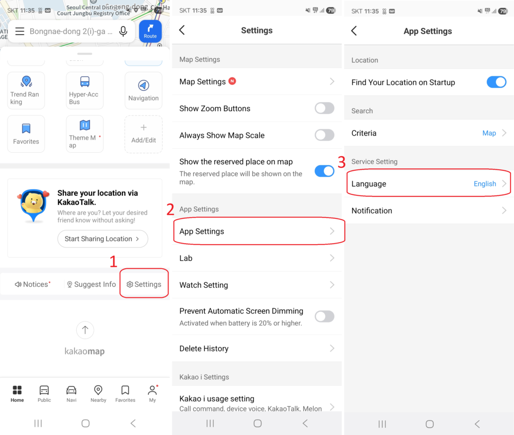Toggle Prevent Automatic Screen Dimming switch
514x435 pixels.
(x=324, y=316)
